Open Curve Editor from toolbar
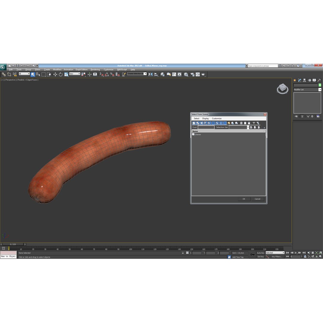 click(x=174, y=74)
